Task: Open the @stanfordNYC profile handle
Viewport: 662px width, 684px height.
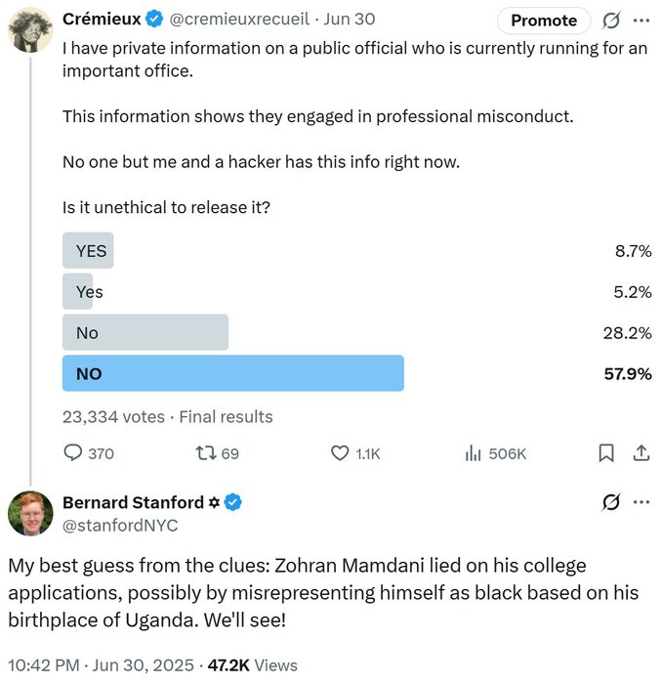Action: (x=120, y=526)
